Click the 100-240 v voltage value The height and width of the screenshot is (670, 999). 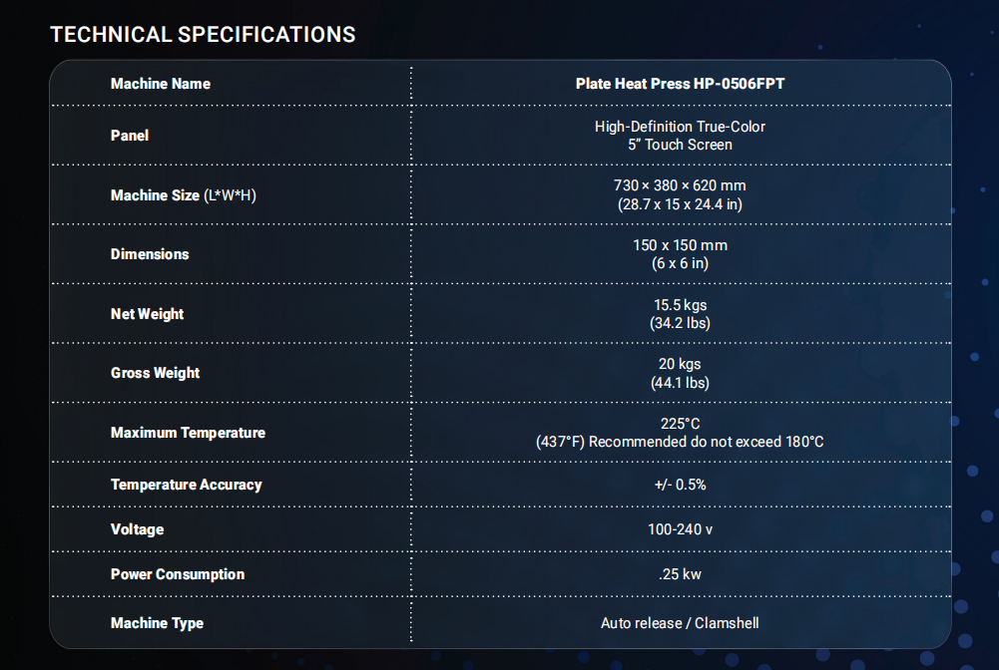pos(680,529)
